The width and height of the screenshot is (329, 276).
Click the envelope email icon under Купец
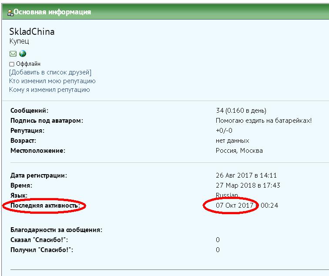coord(13,54)
